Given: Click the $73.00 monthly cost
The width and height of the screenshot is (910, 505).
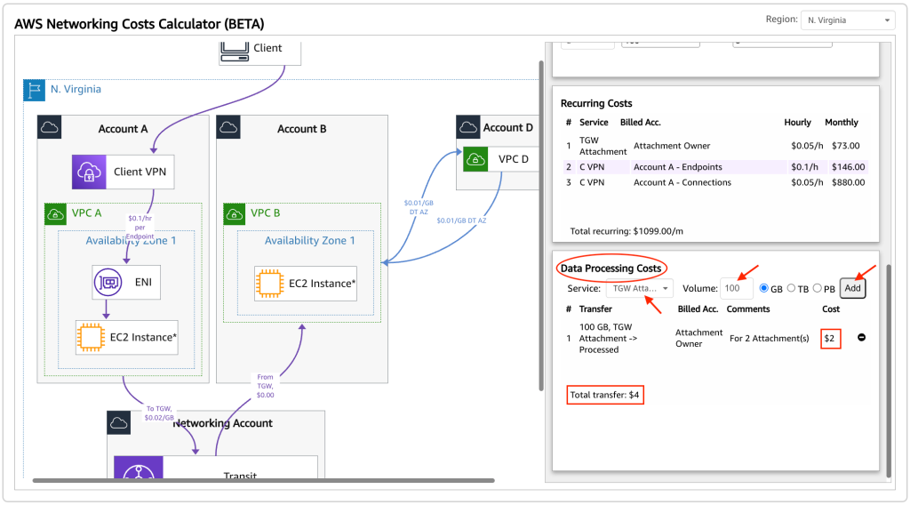Looking at the screenshot, I should 846,146.
